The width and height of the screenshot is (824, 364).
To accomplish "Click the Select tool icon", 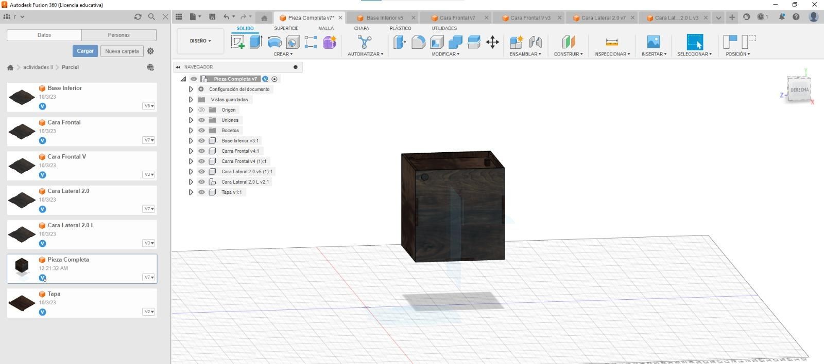I will pyautogui.click(x=695, y=42).
